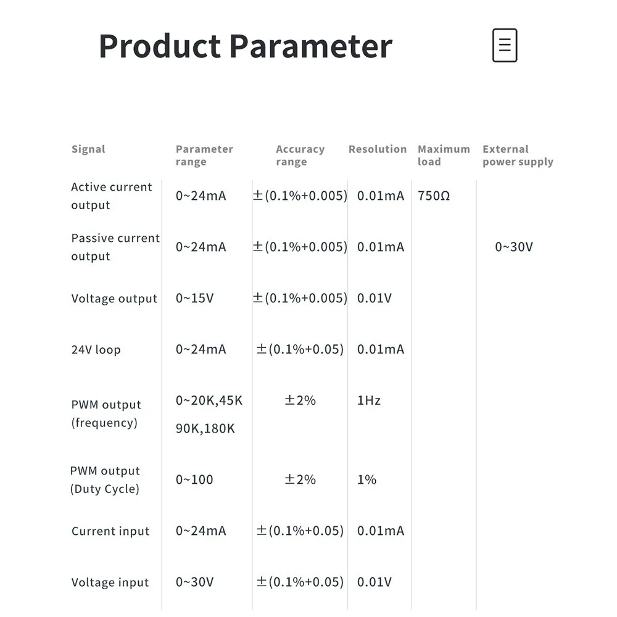The width and height of the screenshot is (617, 617).
Task: Click the 750Ω maximum load value
Action: 434,196
